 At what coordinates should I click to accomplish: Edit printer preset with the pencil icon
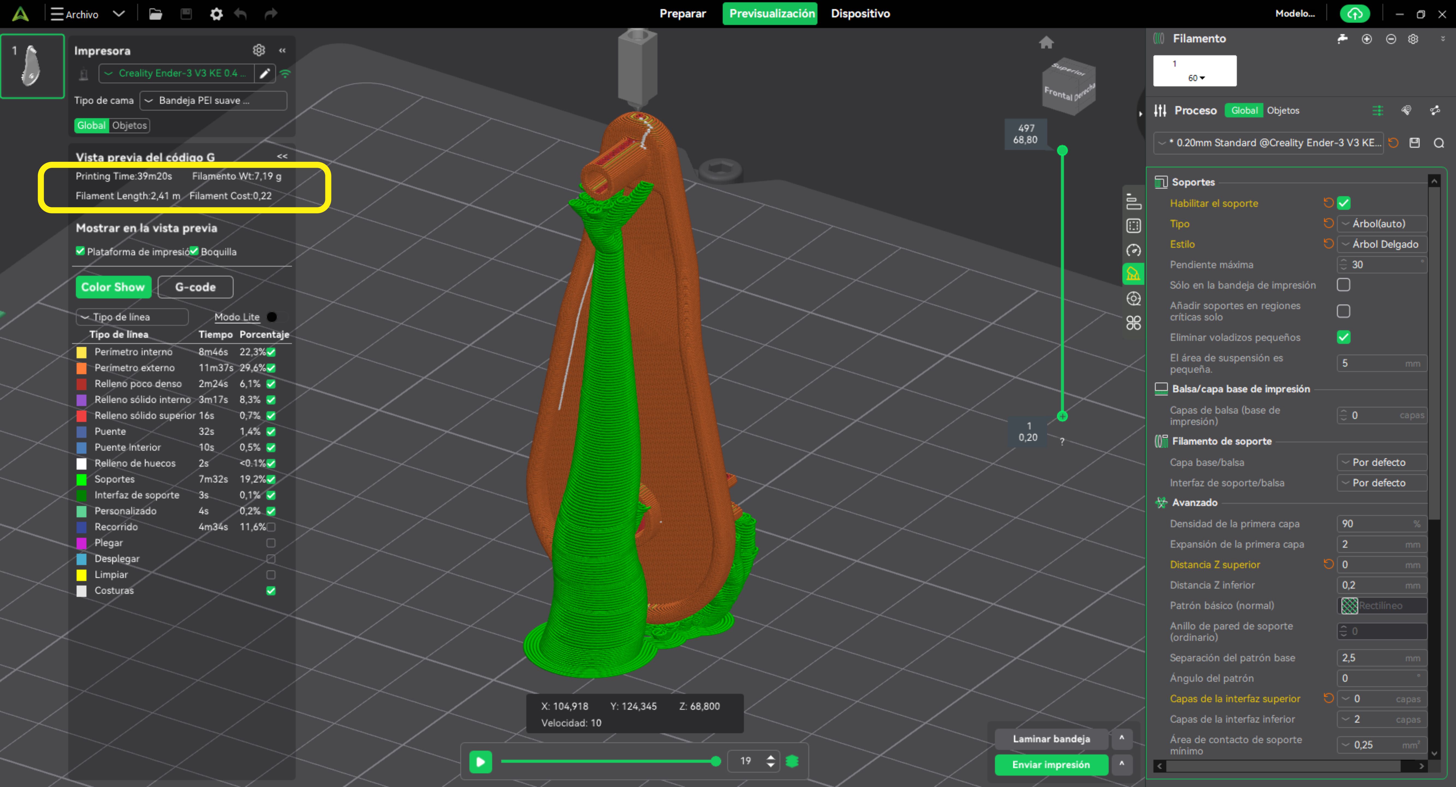pos(265,73)
